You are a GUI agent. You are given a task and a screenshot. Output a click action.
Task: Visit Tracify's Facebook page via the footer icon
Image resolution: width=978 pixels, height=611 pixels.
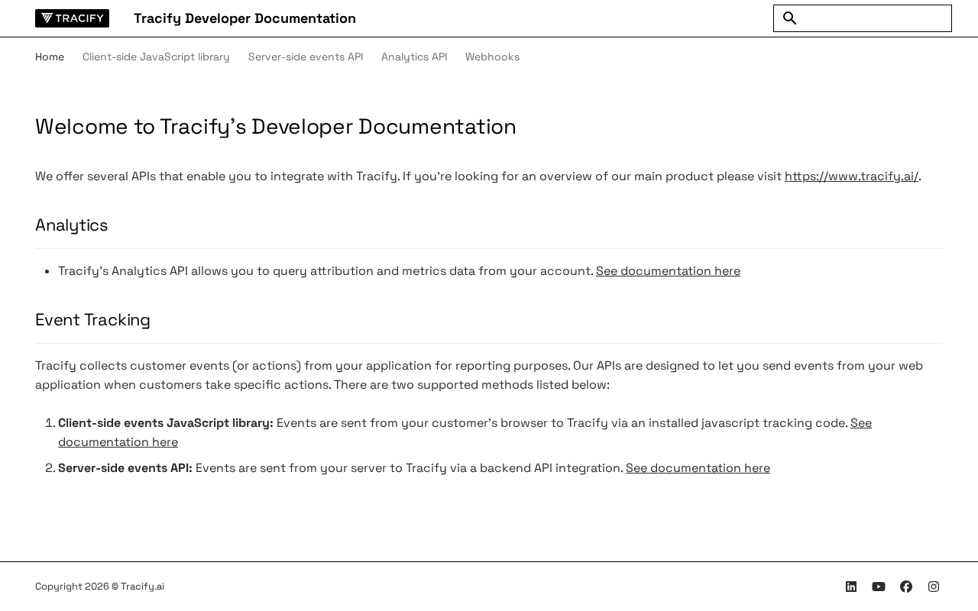coord(906,587)
